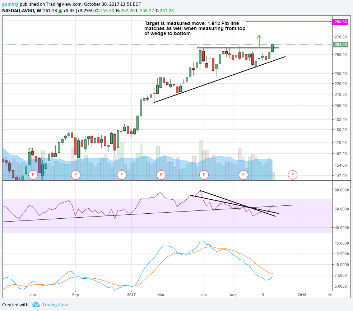The image size is (353, 311).
Task: Click the 270.00 price axis label
Action: tap(341, 37)
